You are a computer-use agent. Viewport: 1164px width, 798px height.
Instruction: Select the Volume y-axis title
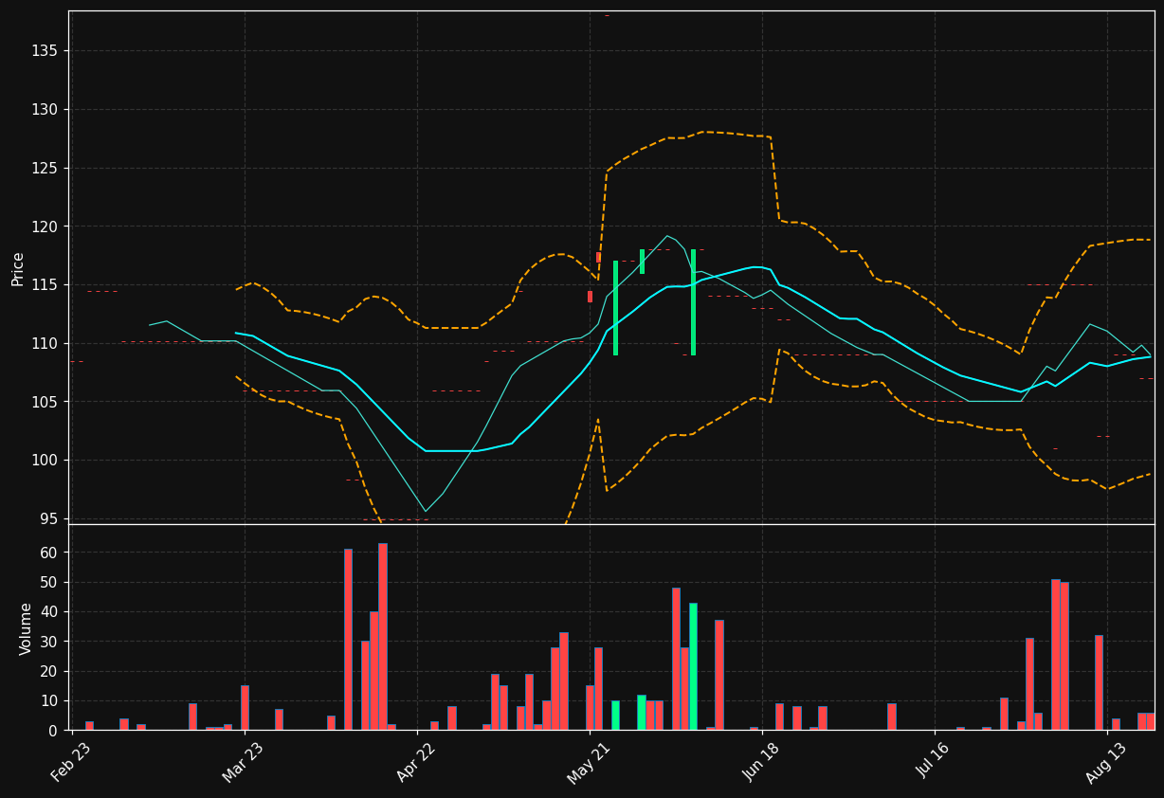point(26,628)
